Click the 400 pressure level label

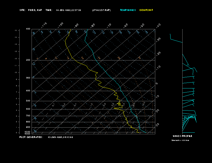(x=28, y=91)
